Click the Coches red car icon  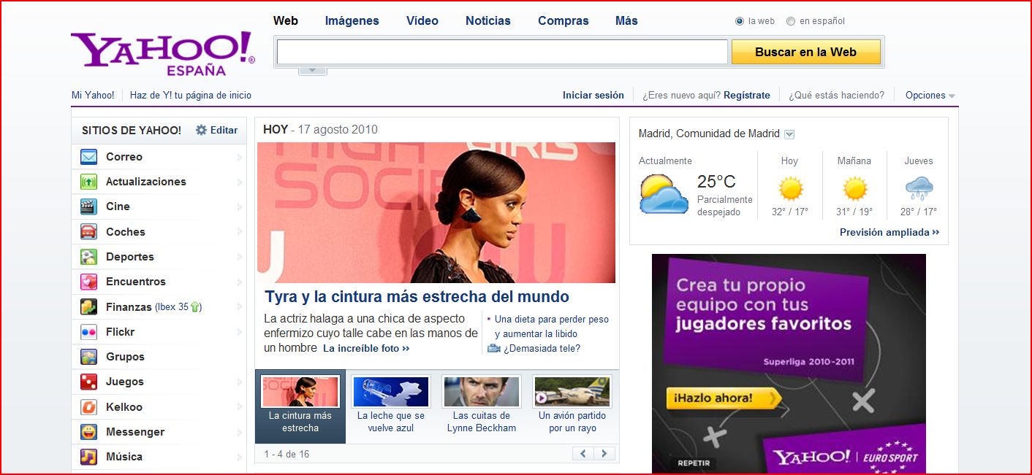tap(88, 232)
